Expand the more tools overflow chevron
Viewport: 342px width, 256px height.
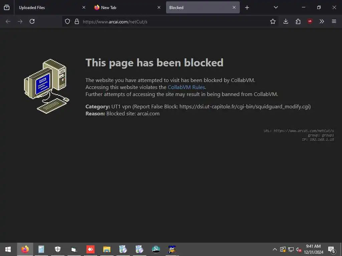(322, 21)
